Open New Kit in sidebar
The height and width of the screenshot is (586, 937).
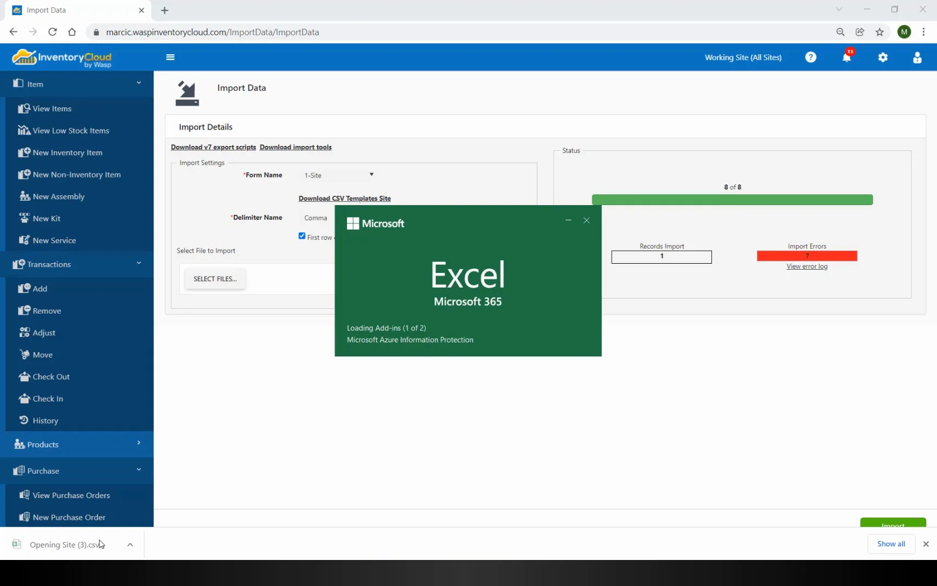pyautogui.click(x=46, y=219)
